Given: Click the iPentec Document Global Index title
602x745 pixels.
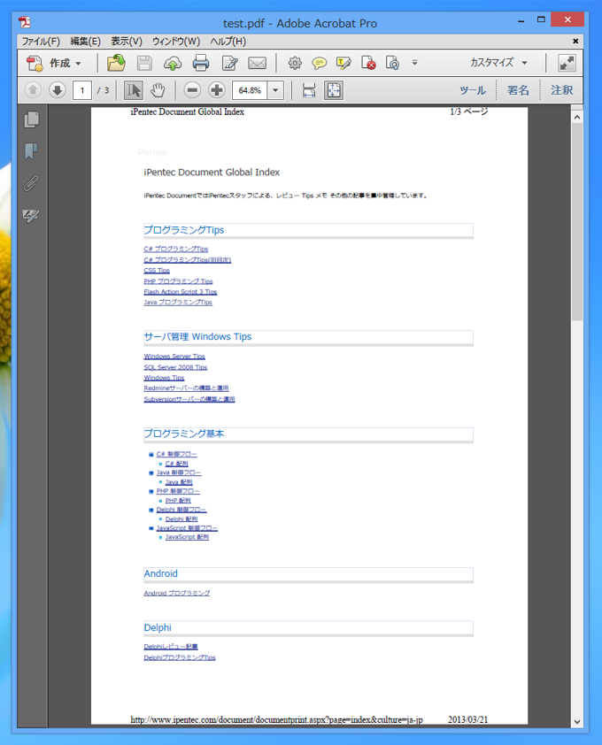Looking at the screenshot, I should [x=212, y=172].
